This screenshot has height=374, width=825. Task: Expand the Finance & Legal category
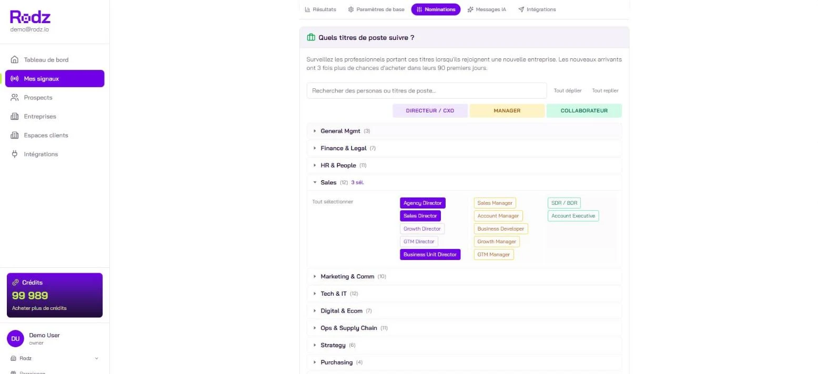pos(464,148)
